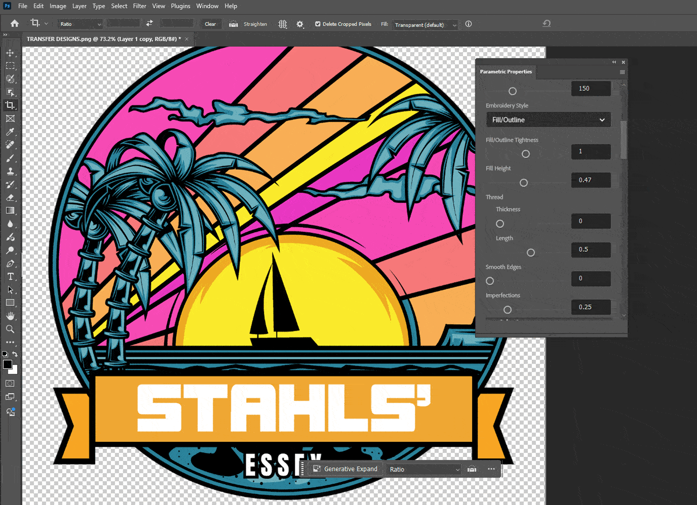
Task: Adjust the Thread Length slider handle
Action: [x=531, y=252]
